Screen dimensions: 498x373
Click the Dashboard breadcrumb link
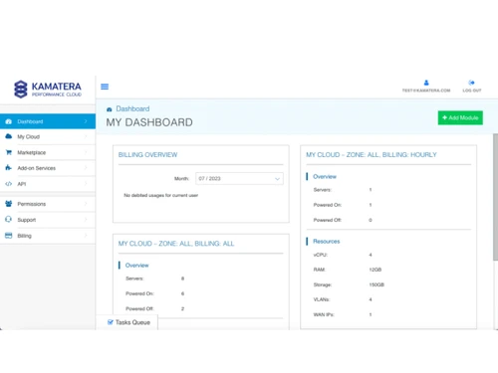(132, 108)
